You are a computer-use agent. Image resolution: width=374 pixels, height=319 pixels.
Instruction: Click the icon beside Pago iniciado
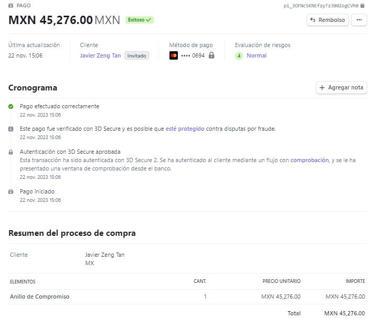pyautogui.click(x=11, y=192)
